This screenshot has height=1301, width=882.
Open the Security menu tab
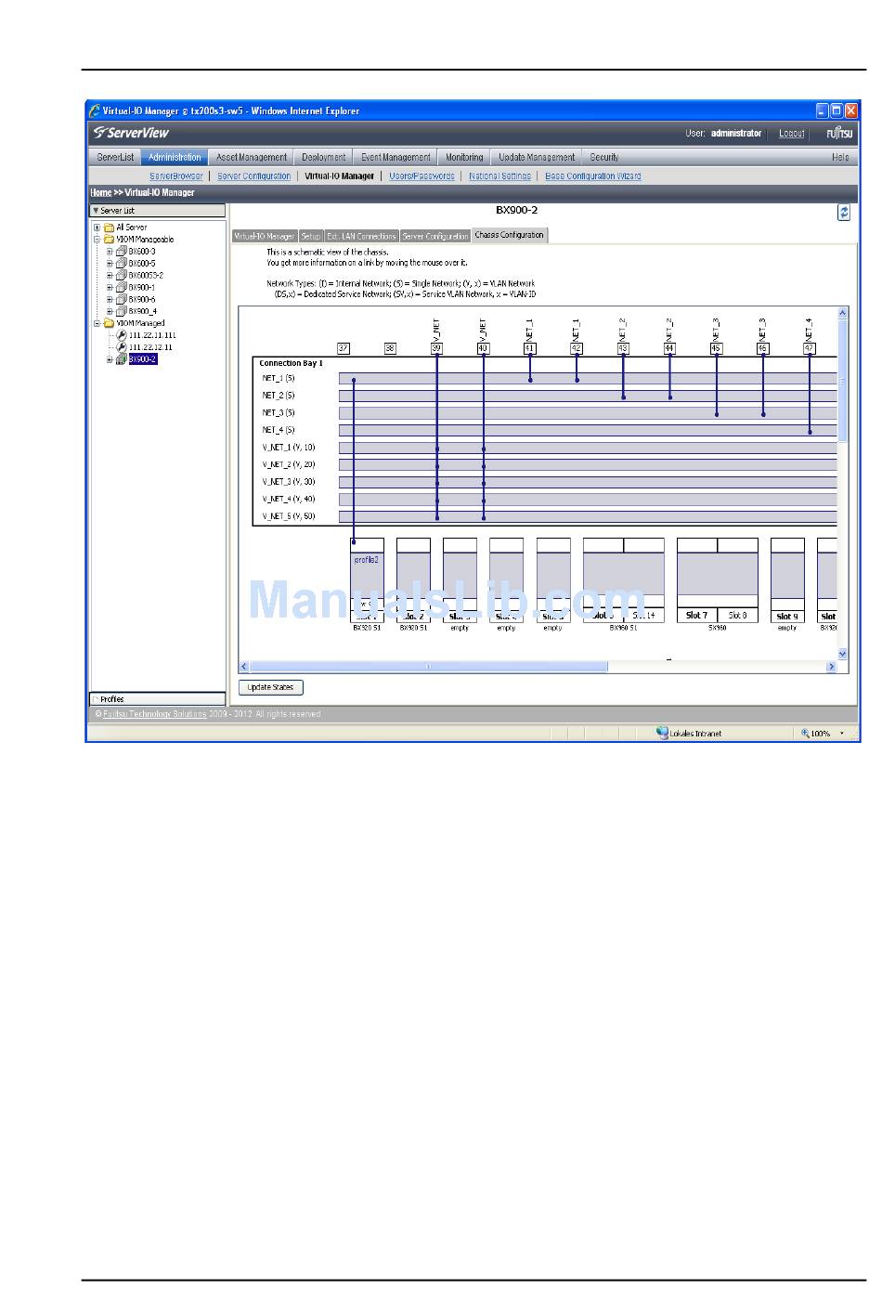coord(604,157)
